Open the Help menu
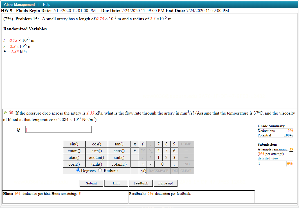299x208 pixels. [47, 4]
